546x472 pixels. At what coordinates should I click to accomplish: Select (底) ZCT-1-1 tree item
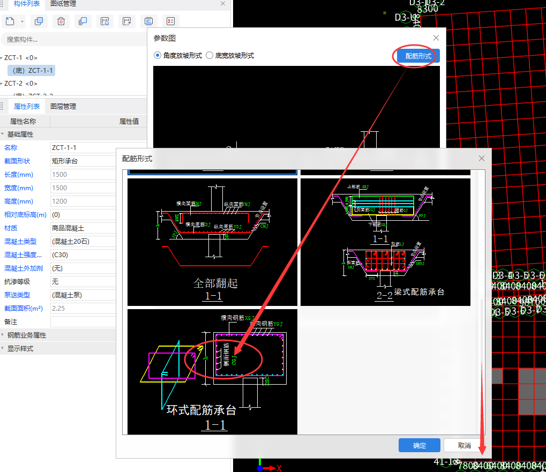click(32, 71)
